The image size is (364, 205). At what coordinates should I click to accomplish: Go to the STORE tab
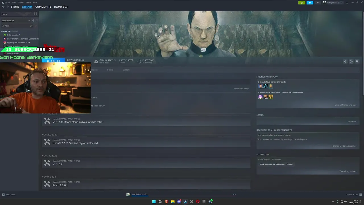tap(15, 7)
